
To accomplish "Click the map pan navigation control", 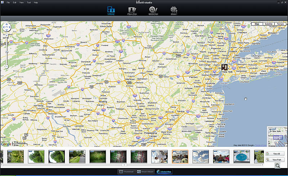I will click(x=7, y=27).
